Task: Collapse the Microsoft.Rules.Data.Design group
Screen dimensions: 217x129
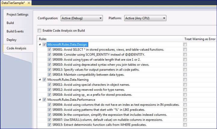Action: pos(40,44)
